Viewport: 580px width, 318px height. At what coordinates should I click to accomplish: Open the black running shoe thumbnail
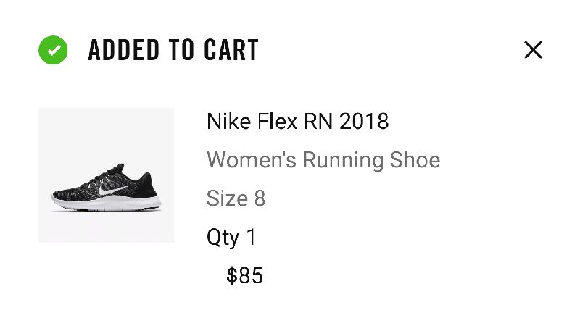(106, 175)
